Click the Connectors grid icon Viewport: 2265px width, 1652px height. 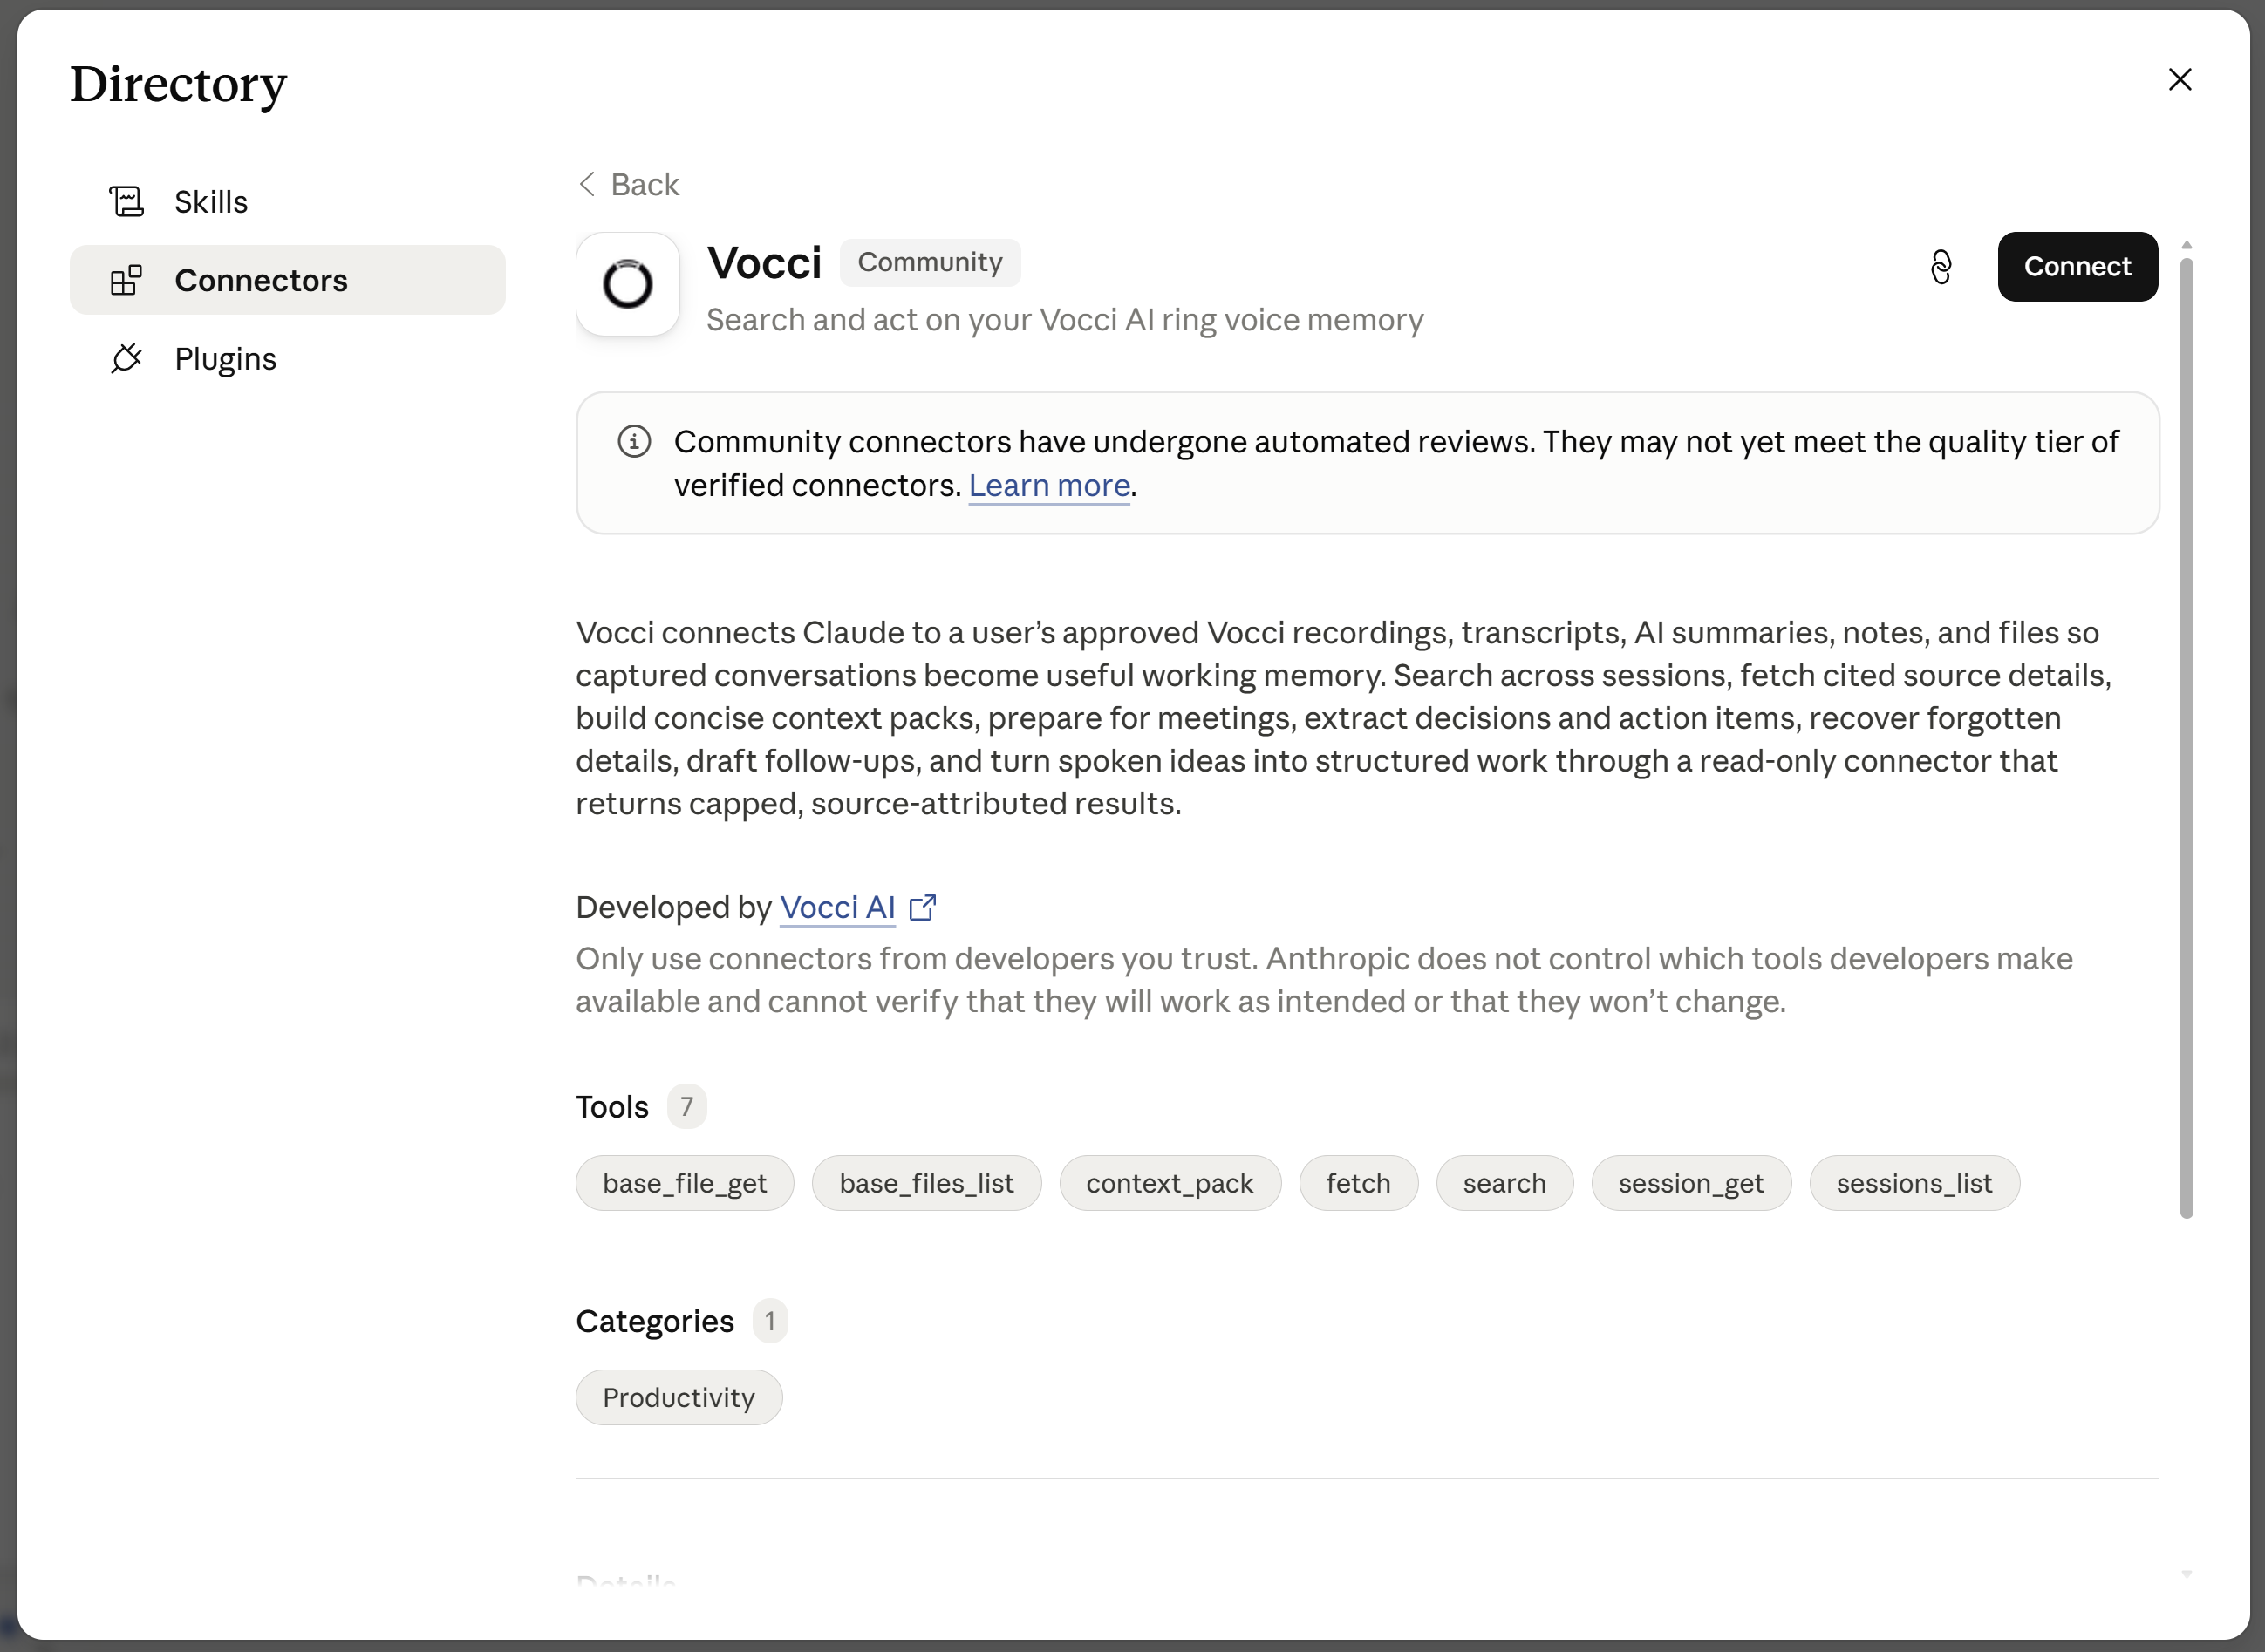126,280
